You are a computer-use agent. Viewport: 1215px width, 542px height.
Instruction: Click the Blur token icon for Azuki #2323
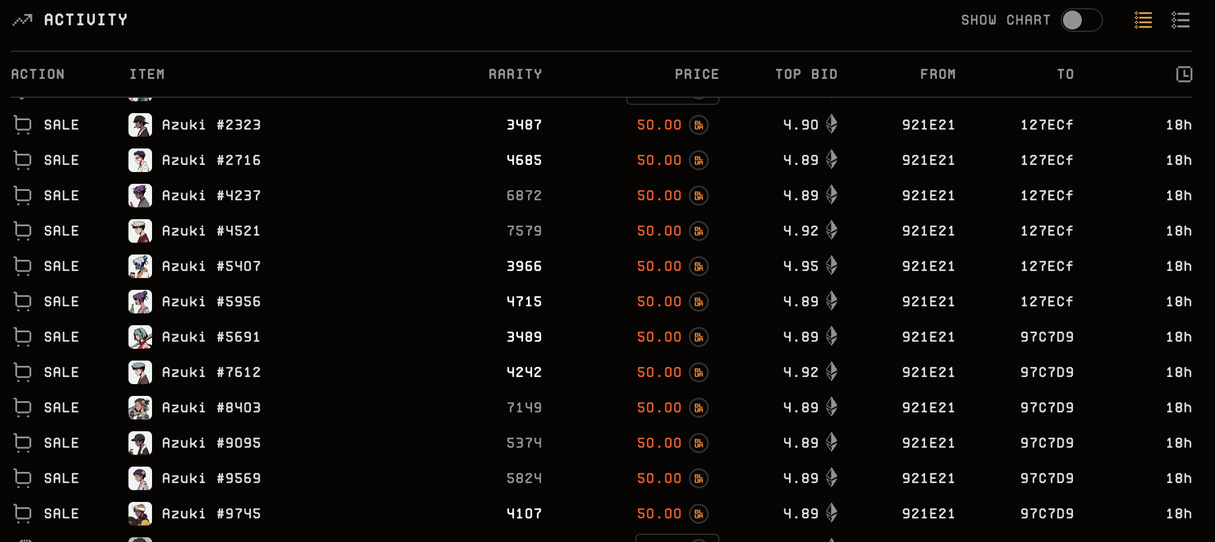pos(699,125)
